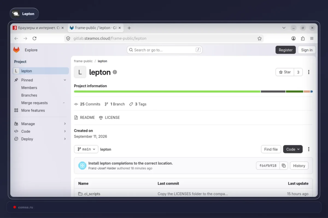This screenshot has width=328, height=218.
Task: Click the Register button
Action: (286, 50)
